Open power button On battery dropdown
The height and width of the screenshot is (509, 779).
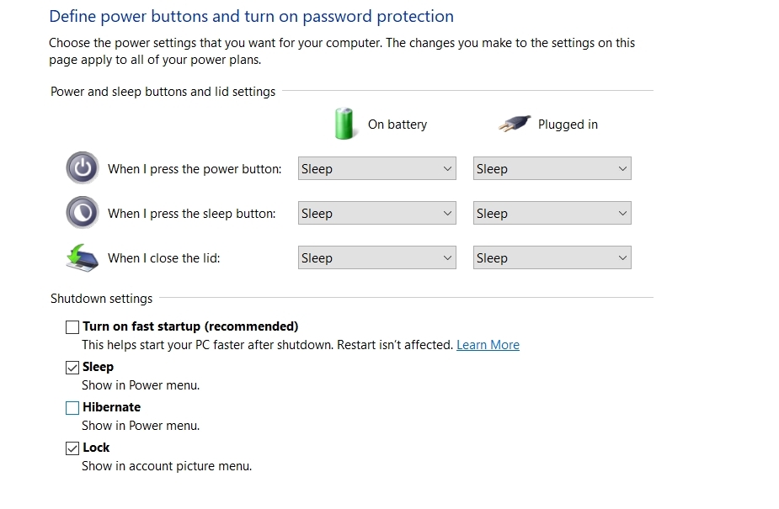pyautogui.click(x=376, y=168)
